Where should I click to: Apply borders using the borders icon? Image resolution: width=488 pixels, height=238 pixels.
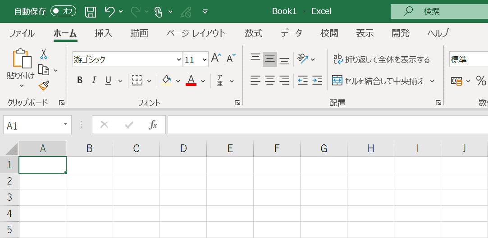137,81
